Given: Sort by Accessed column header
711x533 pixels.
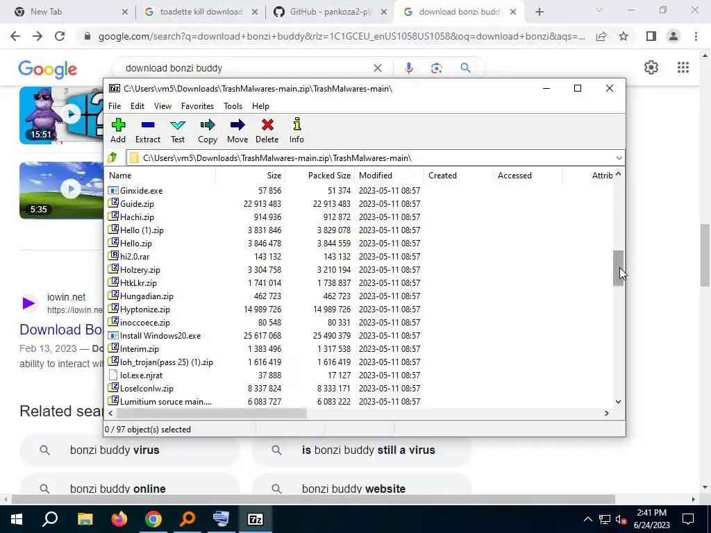Looking at the screenshot, I should [x=528, y=176].
